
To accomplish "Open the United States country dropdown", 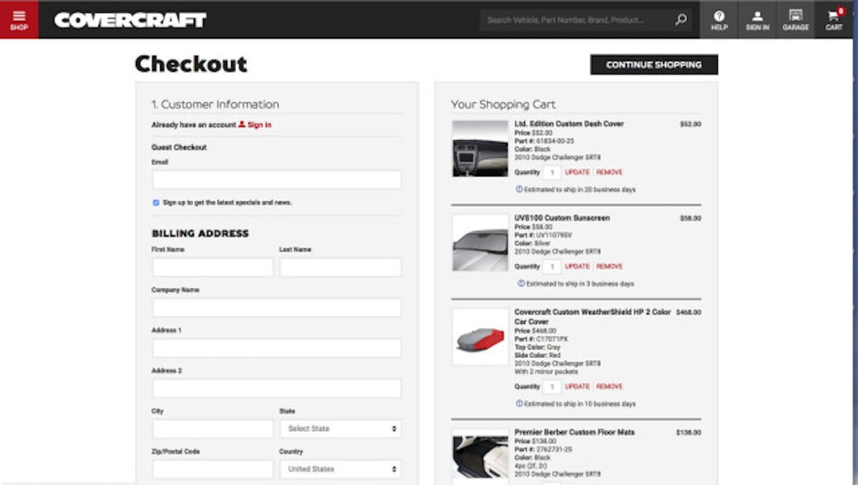I will coord(340,469).
